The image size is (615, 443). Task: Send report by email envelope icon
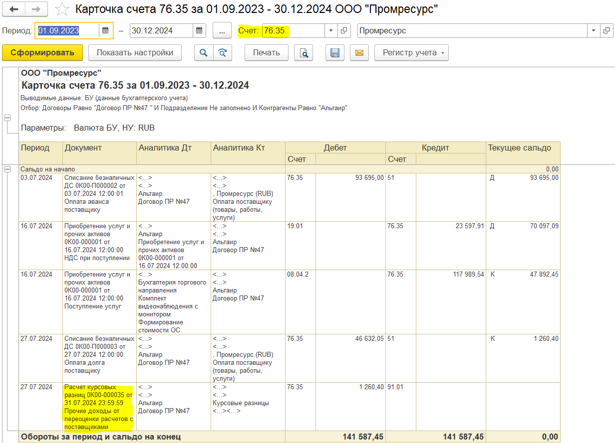pos(359,53)
